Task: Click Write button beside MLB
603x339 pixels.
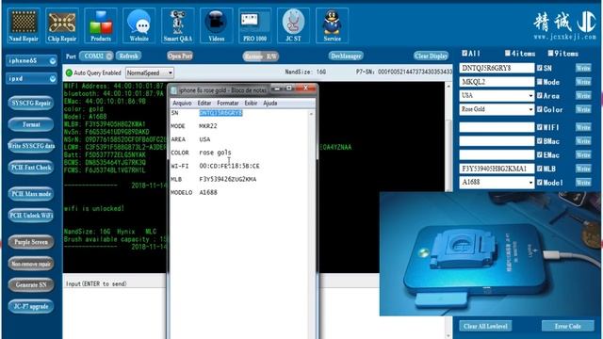Action: pyautogui.click(x=583, y=169)
